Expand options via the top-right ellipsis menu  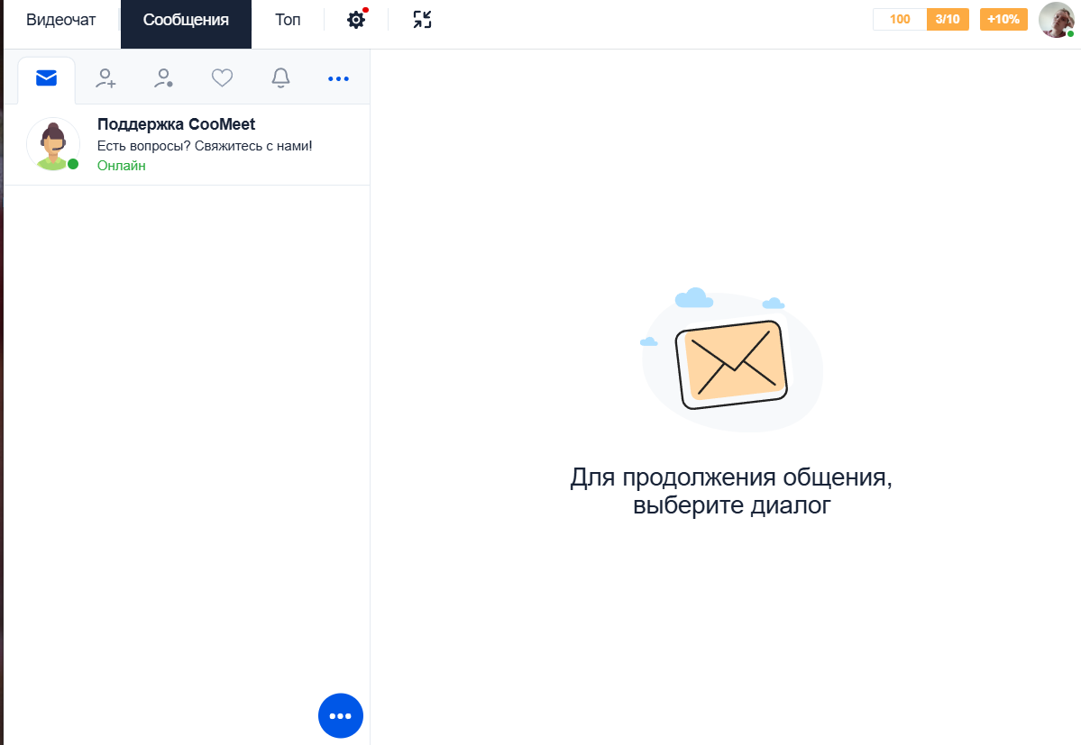pyautogui.click(x=339, y=78)
